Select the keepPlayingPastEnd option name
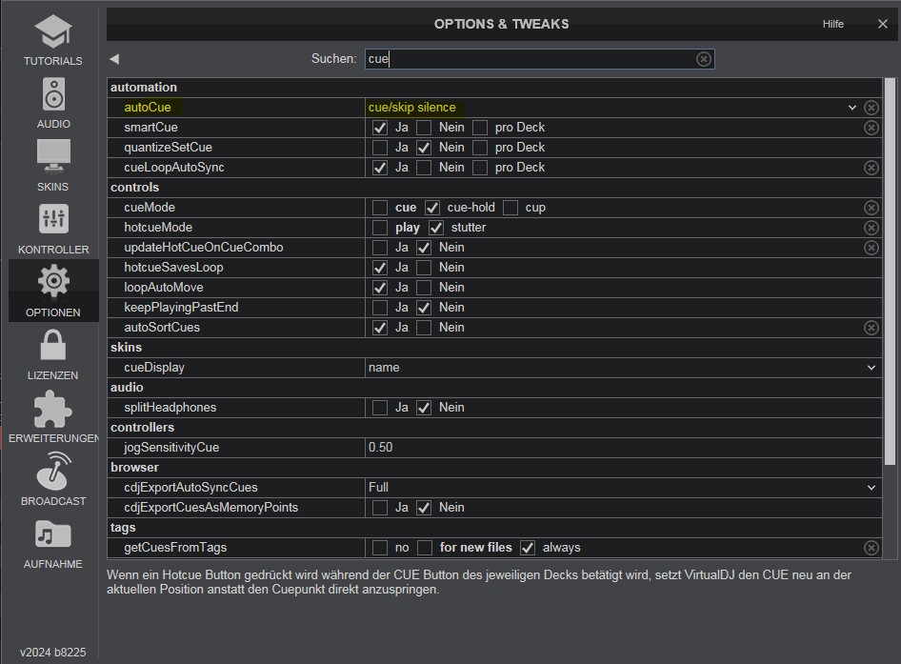The width and height of the screenshot is (901, 664). tap(181, 308)
